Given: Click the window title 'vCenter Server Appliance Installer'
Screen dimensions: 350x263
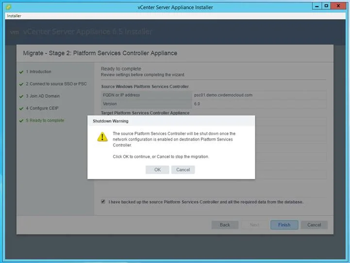Looking at the screenshot, I should (x=175, y=7).
